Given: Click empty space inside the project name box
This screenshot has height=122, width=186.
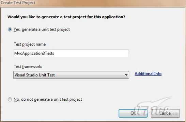Looking at the screenshot, I should [91, 54].
